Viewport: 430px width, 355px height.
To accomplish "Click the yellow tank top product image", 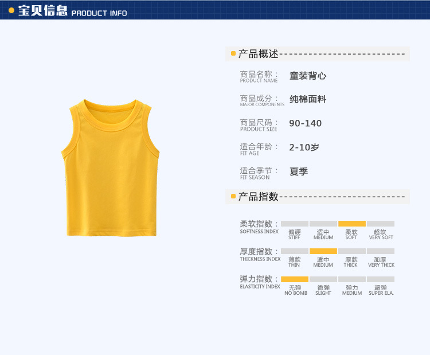I will [110, 167].
